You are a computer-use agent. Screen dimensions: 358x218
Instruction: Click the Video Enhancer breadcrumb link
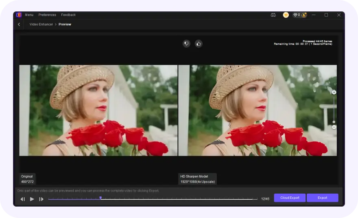tap(41, 24)
